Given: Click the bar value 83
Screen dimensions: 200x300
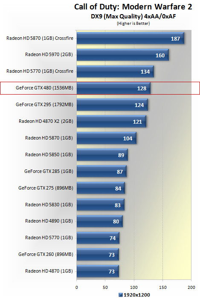Looking at the screenshot, I should click(x=118, y=205).
